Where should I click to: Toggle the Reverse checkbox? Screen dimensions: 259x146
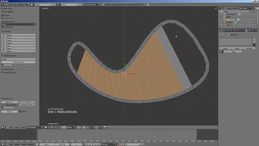(20, 112)
